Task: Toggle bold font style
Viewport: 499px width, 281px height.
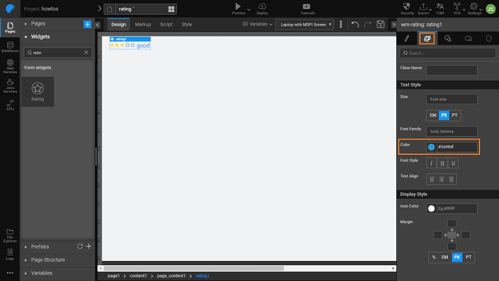Action: coord(441,163)
